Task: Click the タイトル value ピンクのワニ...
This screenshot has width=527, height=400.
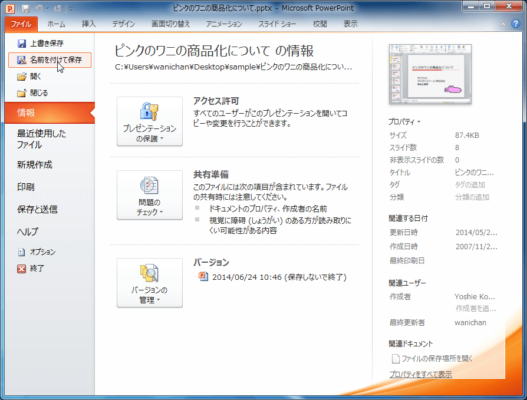Action: pos(474,173)
